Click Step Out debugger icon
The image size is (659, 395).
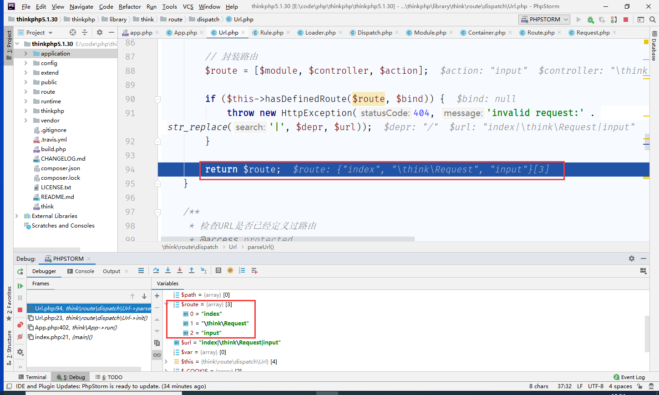[192, 270]
